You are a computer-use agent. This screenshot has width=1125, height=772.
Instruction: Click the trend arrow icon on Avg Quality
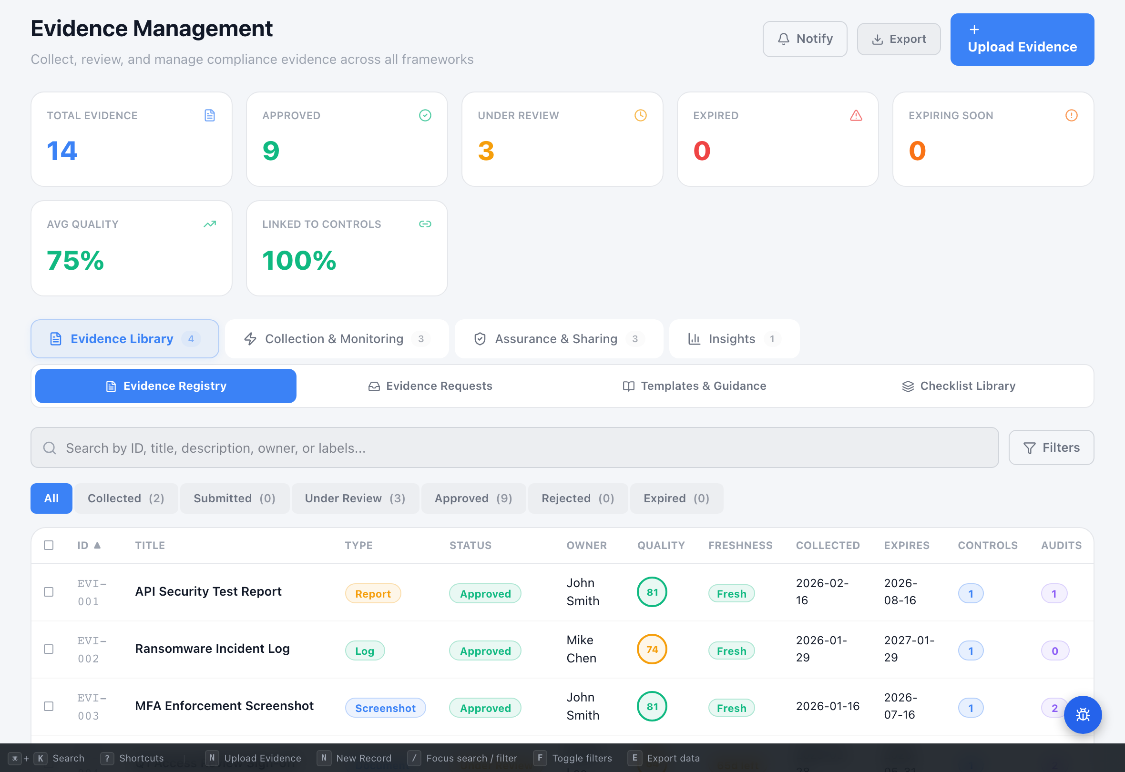pos(210,223)
